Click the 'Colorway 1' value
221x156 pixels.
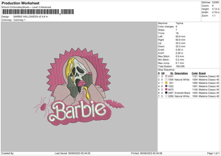tap(20, 20)
